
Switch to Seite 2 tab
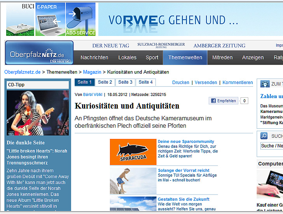[x=105, y=82]
